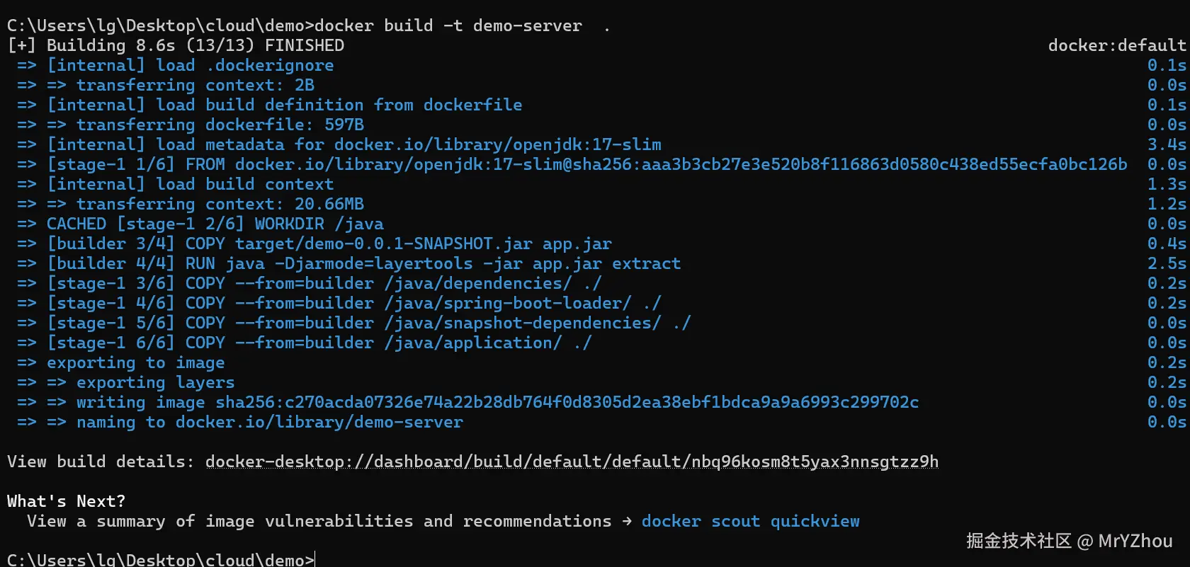Click the FROM openjdk sha256 line

click(586, 165)
